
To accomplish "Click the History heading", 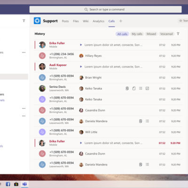I will pyautogui.click(x=40, y=34).
